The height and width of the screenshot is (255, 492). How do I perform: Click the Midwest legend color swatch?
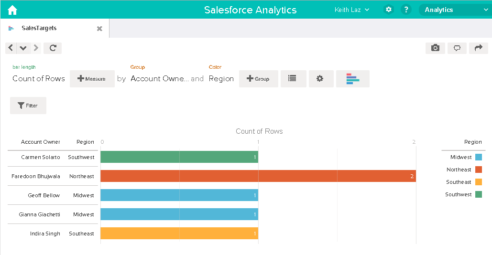coord(479,157)
